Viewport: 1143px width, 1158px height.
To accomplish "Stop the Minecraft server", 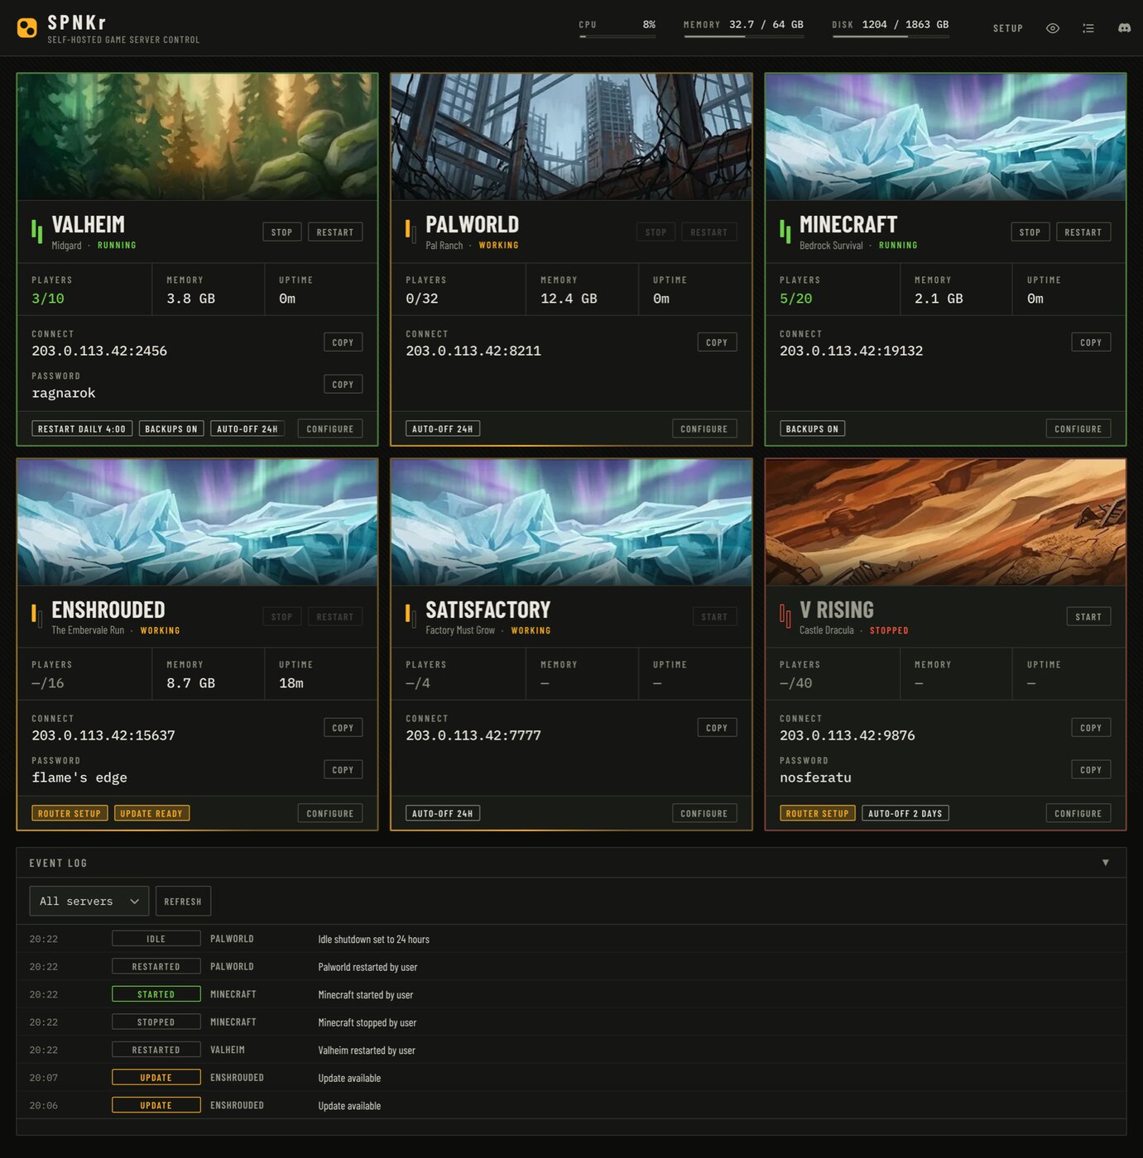I will pyautogui.click(x=1030, y=232).
